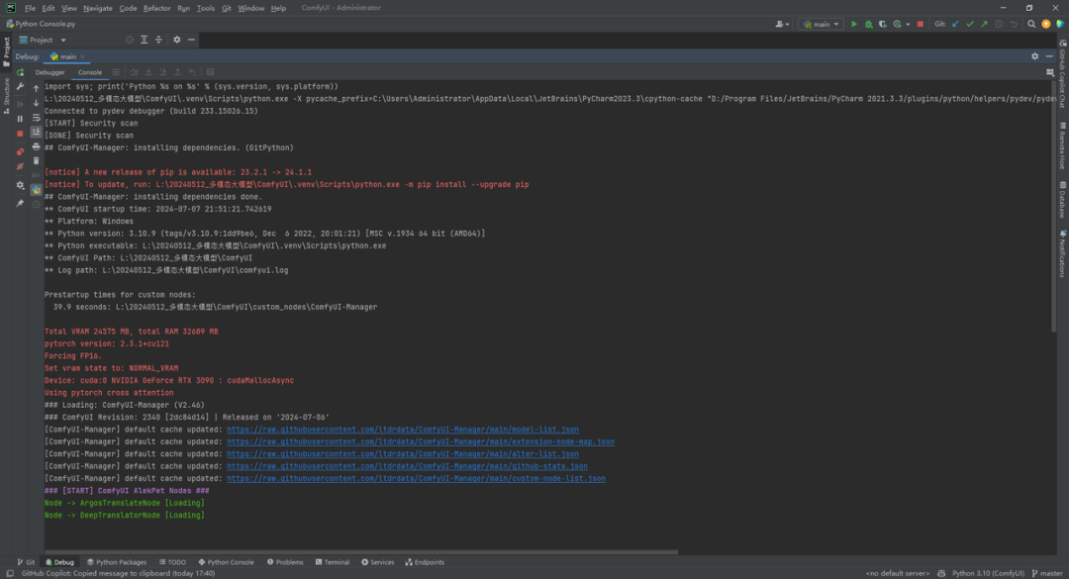Screen dimensions: 1069x579
Task: Open the Tools menu
Action: pyautogui.click(x=205, y=8)
